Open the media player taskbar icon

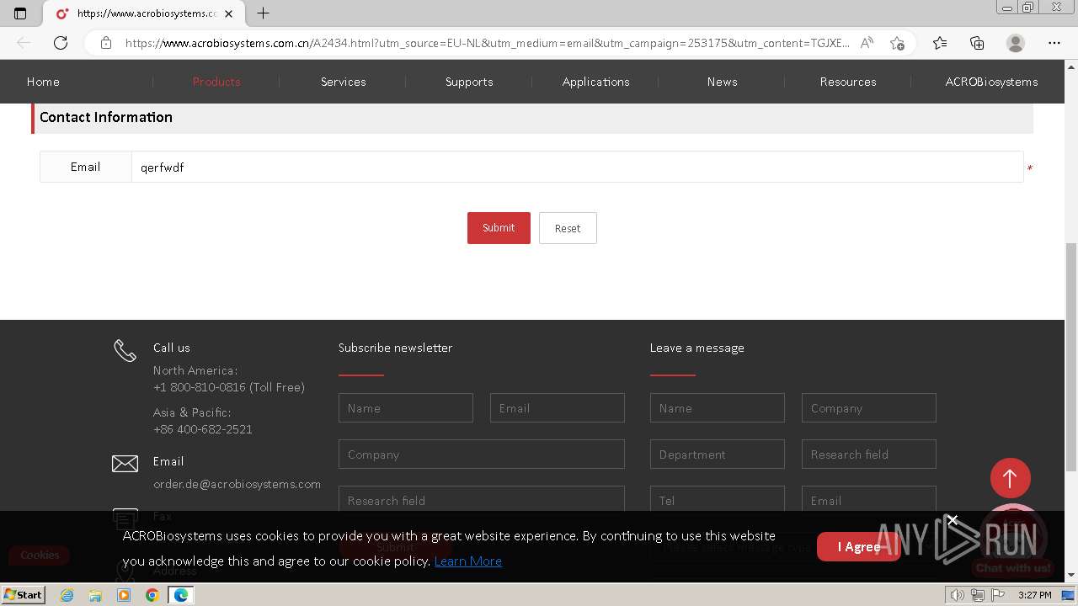click(x=124, y=595)
